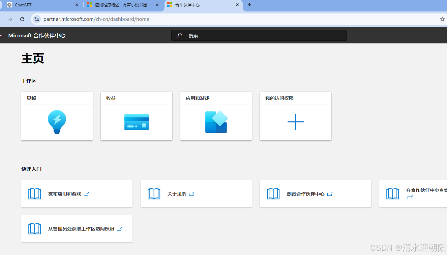
Task: Select the 合作伙伴中心 tab
Action: (204, 5)
